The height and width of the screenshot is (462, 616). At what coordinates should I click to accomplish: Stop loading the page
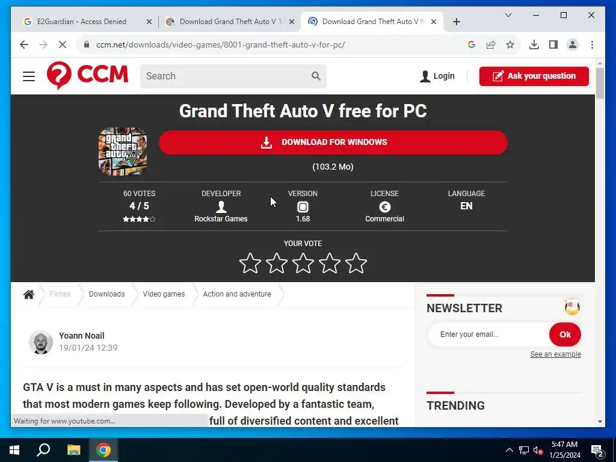63,45
